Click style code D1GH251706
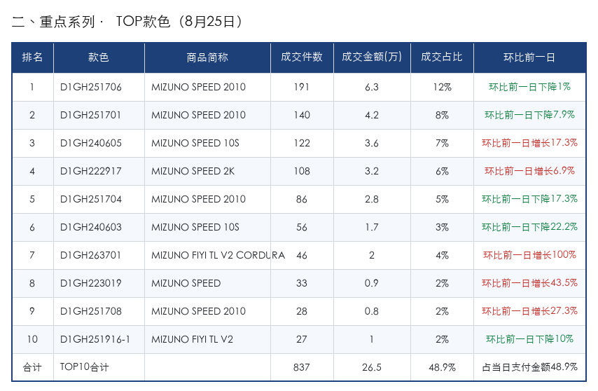 [91, 87]
